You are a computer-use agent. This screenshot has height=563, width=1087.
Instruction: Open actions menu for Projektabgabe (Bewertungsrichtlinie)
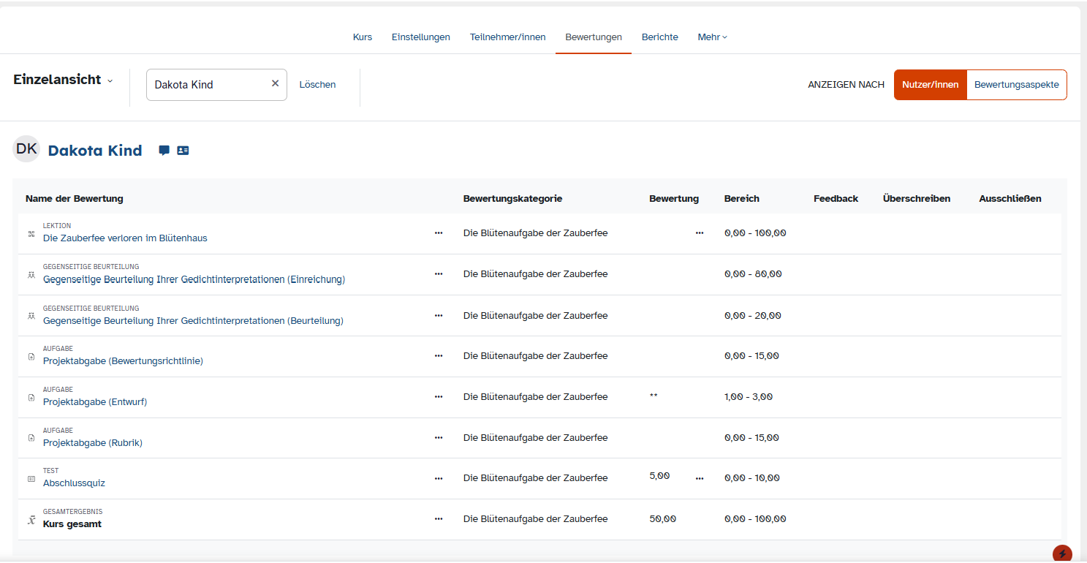pyautogui.click(x=439, y=355)
